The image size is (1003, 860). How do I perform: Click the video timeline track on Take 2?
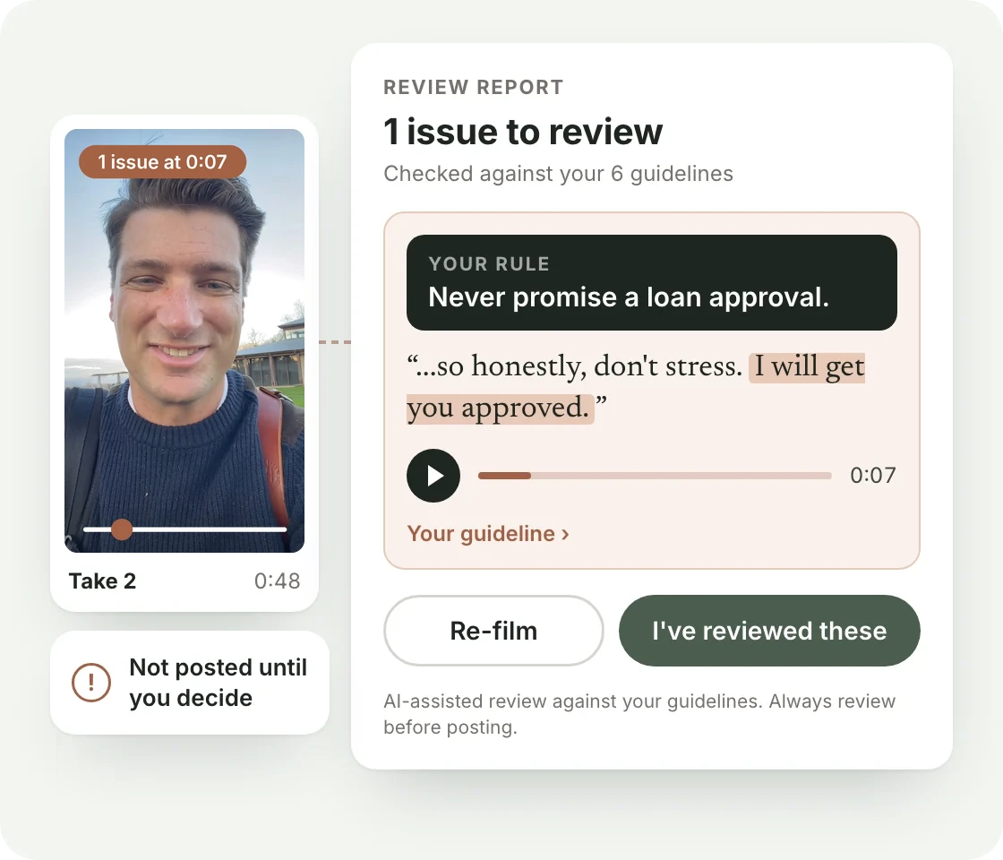[184, 529]
